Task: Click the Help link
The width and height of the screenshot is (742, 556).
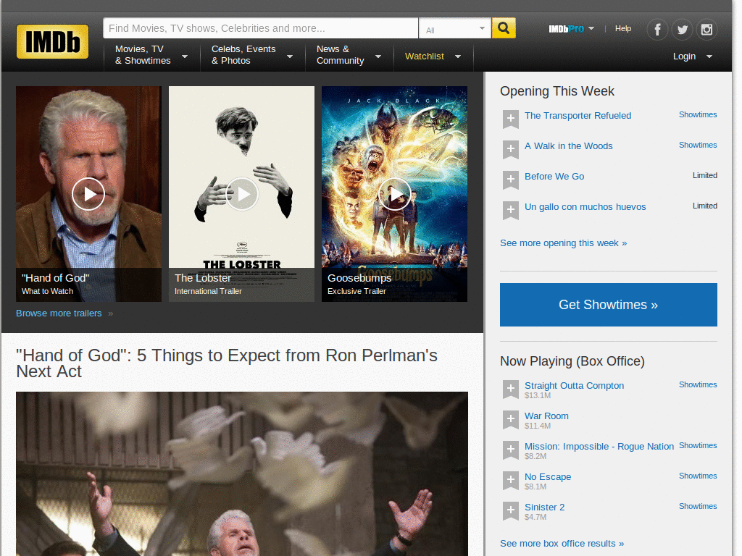Action: pos(622,28)
